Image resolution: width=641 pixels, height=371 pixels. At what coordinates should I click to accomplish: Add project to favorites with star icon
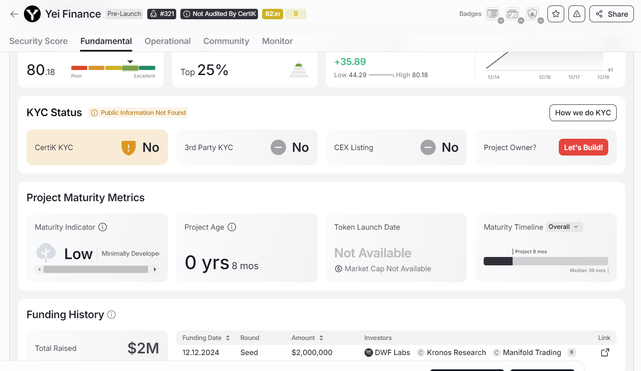(x=556, y=14)
